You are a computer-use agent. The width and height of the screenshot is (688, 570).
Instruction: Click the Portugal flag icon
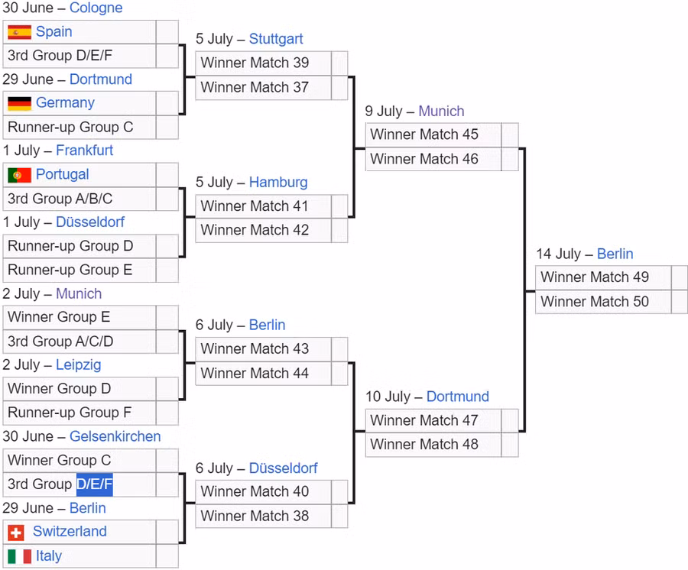coord(19,175)
